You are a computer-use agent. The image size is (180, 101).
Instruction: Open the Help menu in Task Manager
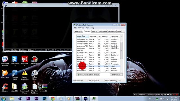click(x=93, y=28)
